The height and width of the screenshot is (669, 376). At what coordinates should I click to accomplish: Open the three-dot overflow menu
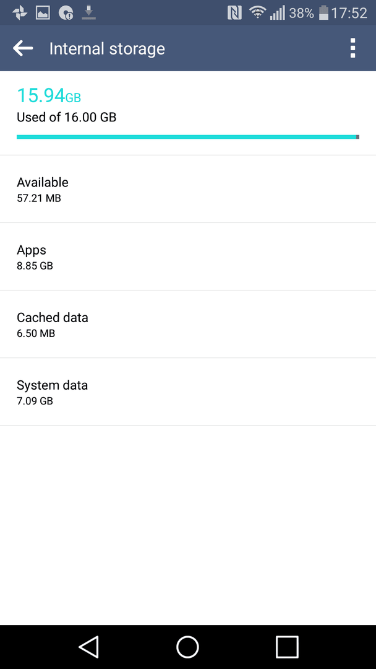tap(352, 48)
